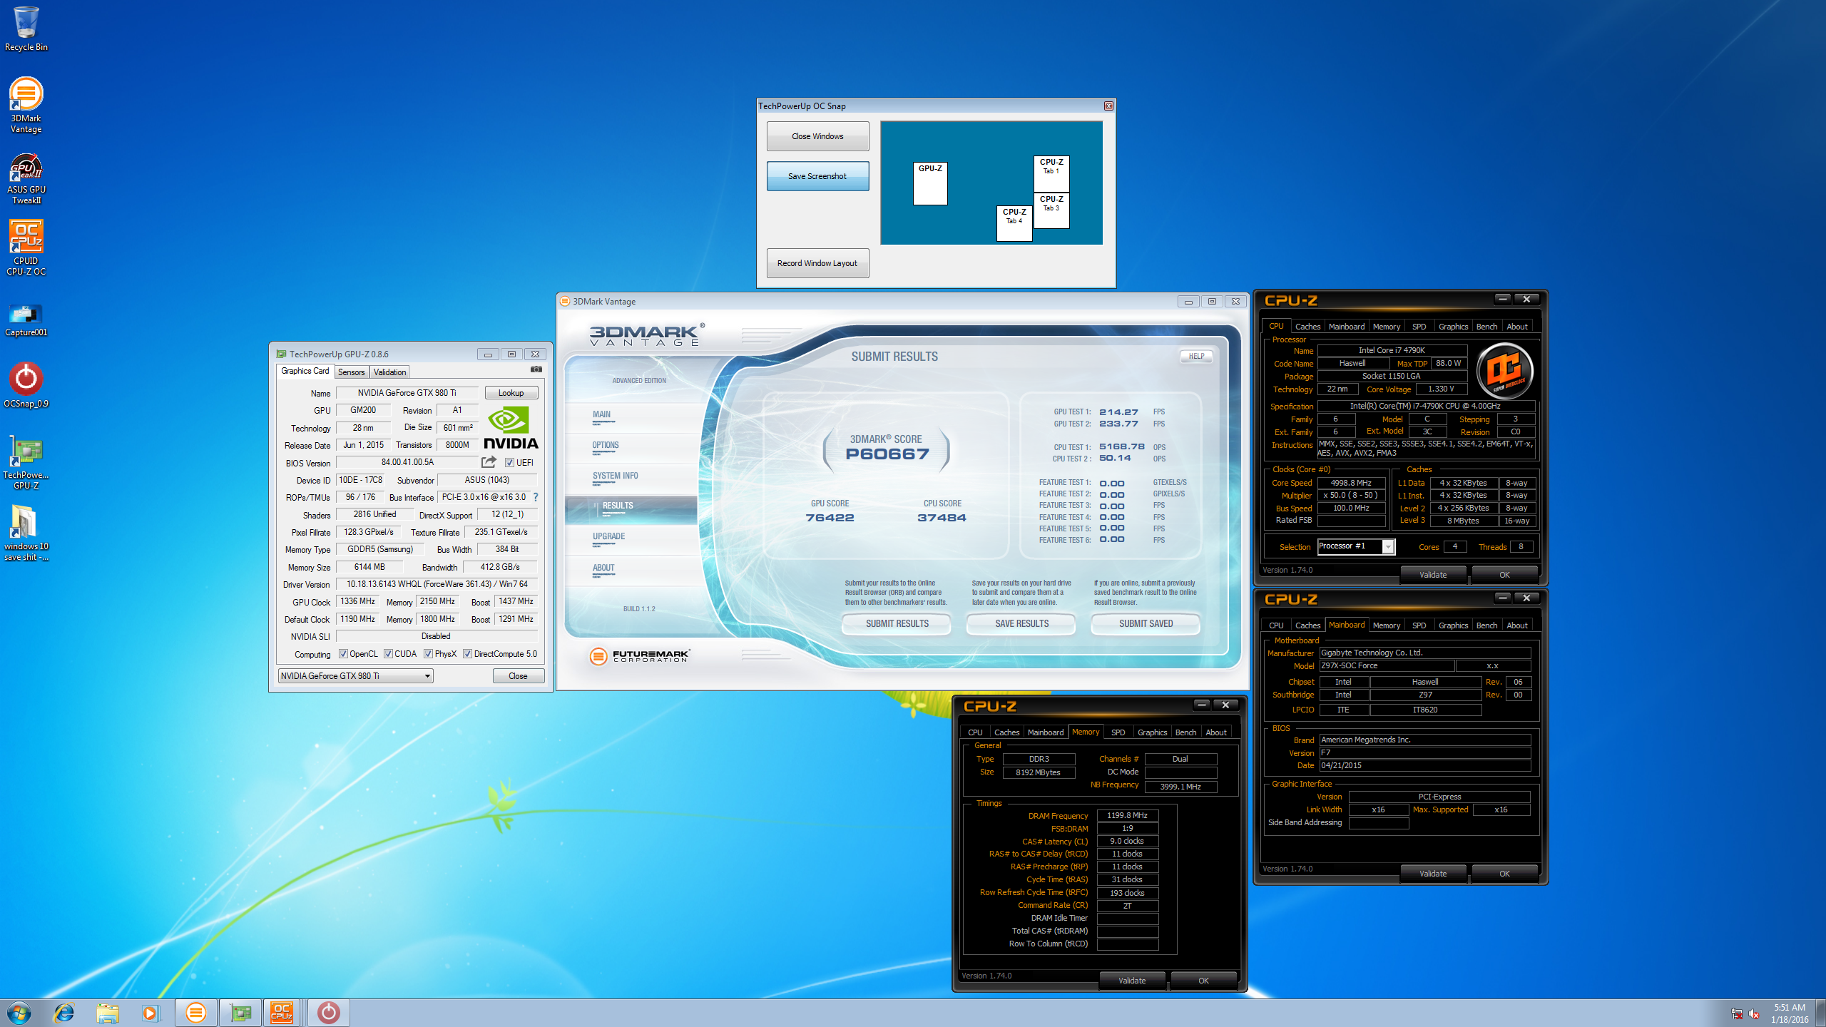Open 3DMark Vantage desktop shortcut
This screenshot has width=1826, height=1027.
pyautogui.click(x=26, y=106)
